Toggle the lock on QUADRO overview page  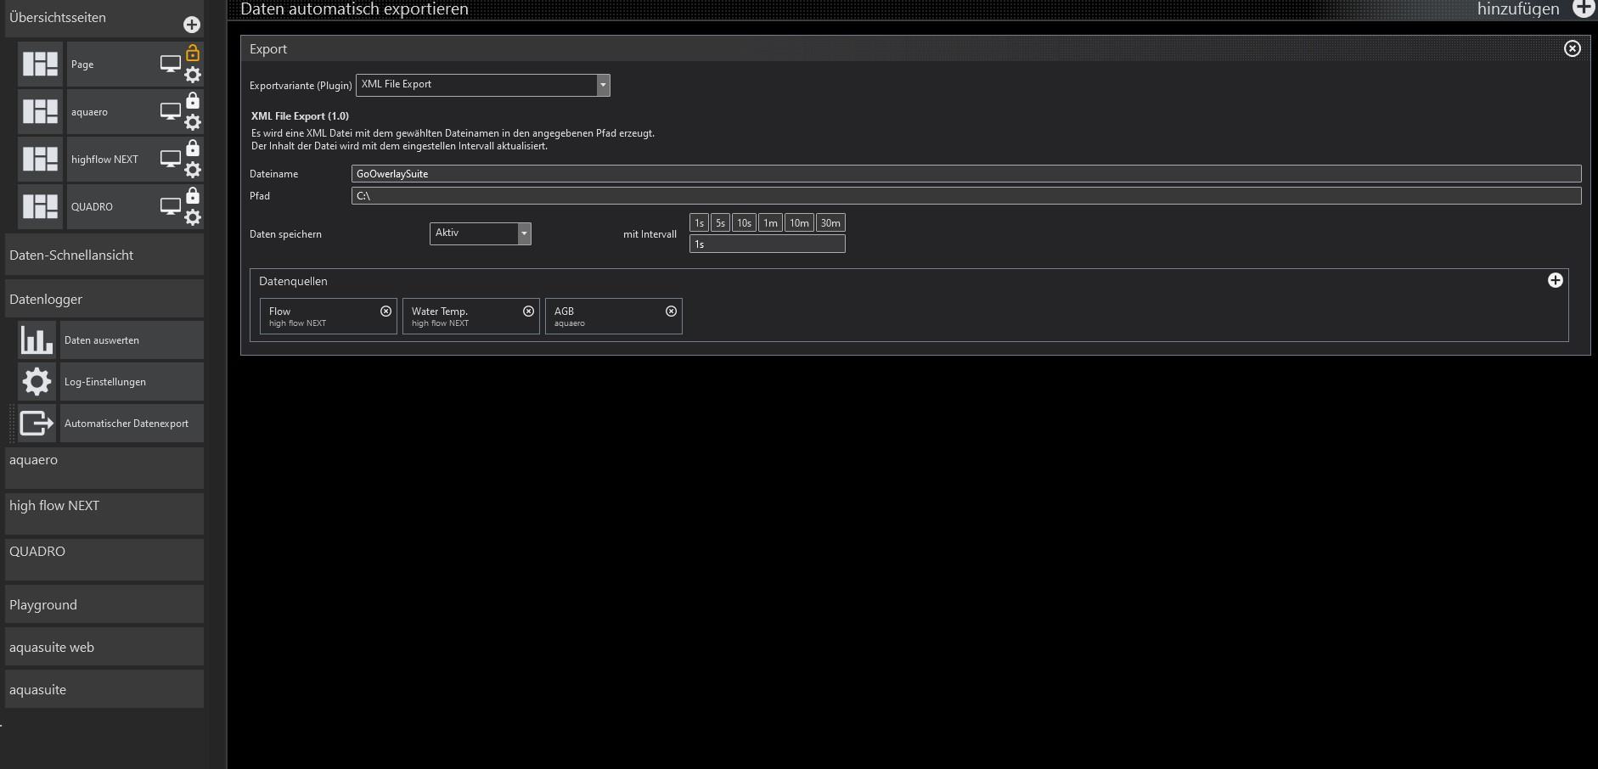(193, 195)
